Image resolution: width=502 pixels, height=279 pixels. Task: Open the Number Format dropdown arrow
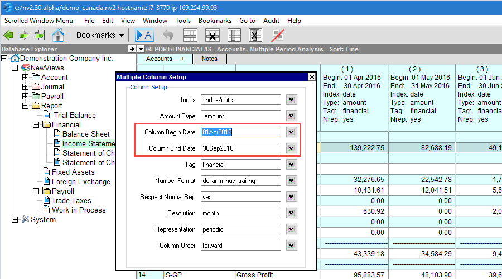coord(291,181)
